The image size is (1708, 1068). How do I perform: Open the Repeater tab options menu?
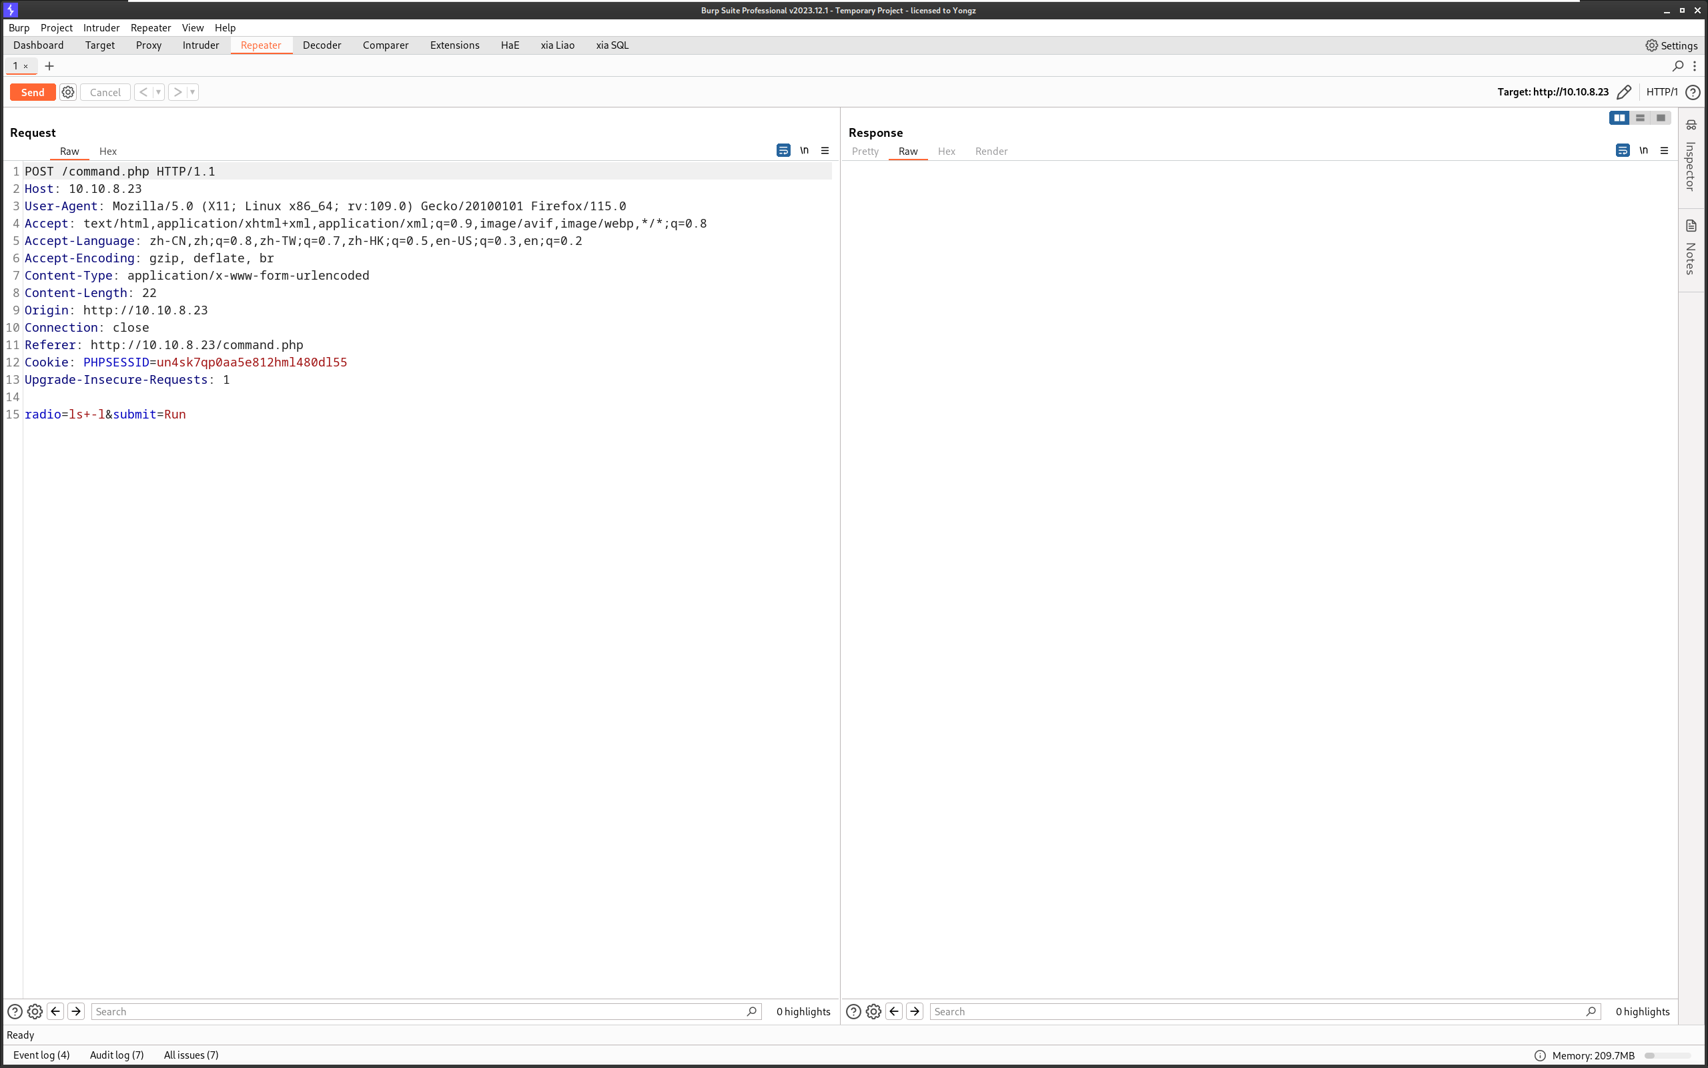1695,66
